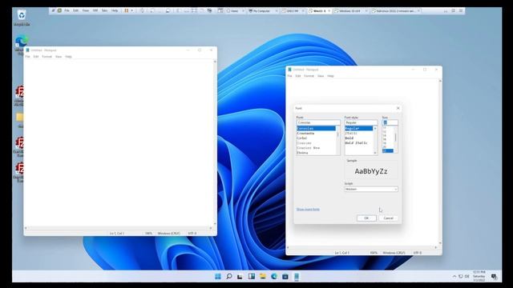
Task: Select Consolas in the Font list
Action: point(316,128)
